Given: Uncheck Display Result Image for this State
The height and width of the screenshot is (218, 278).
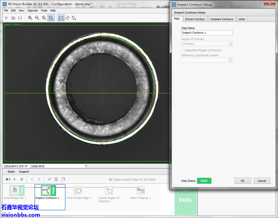Looking at the screenshot, I should [x=110, y=179].
